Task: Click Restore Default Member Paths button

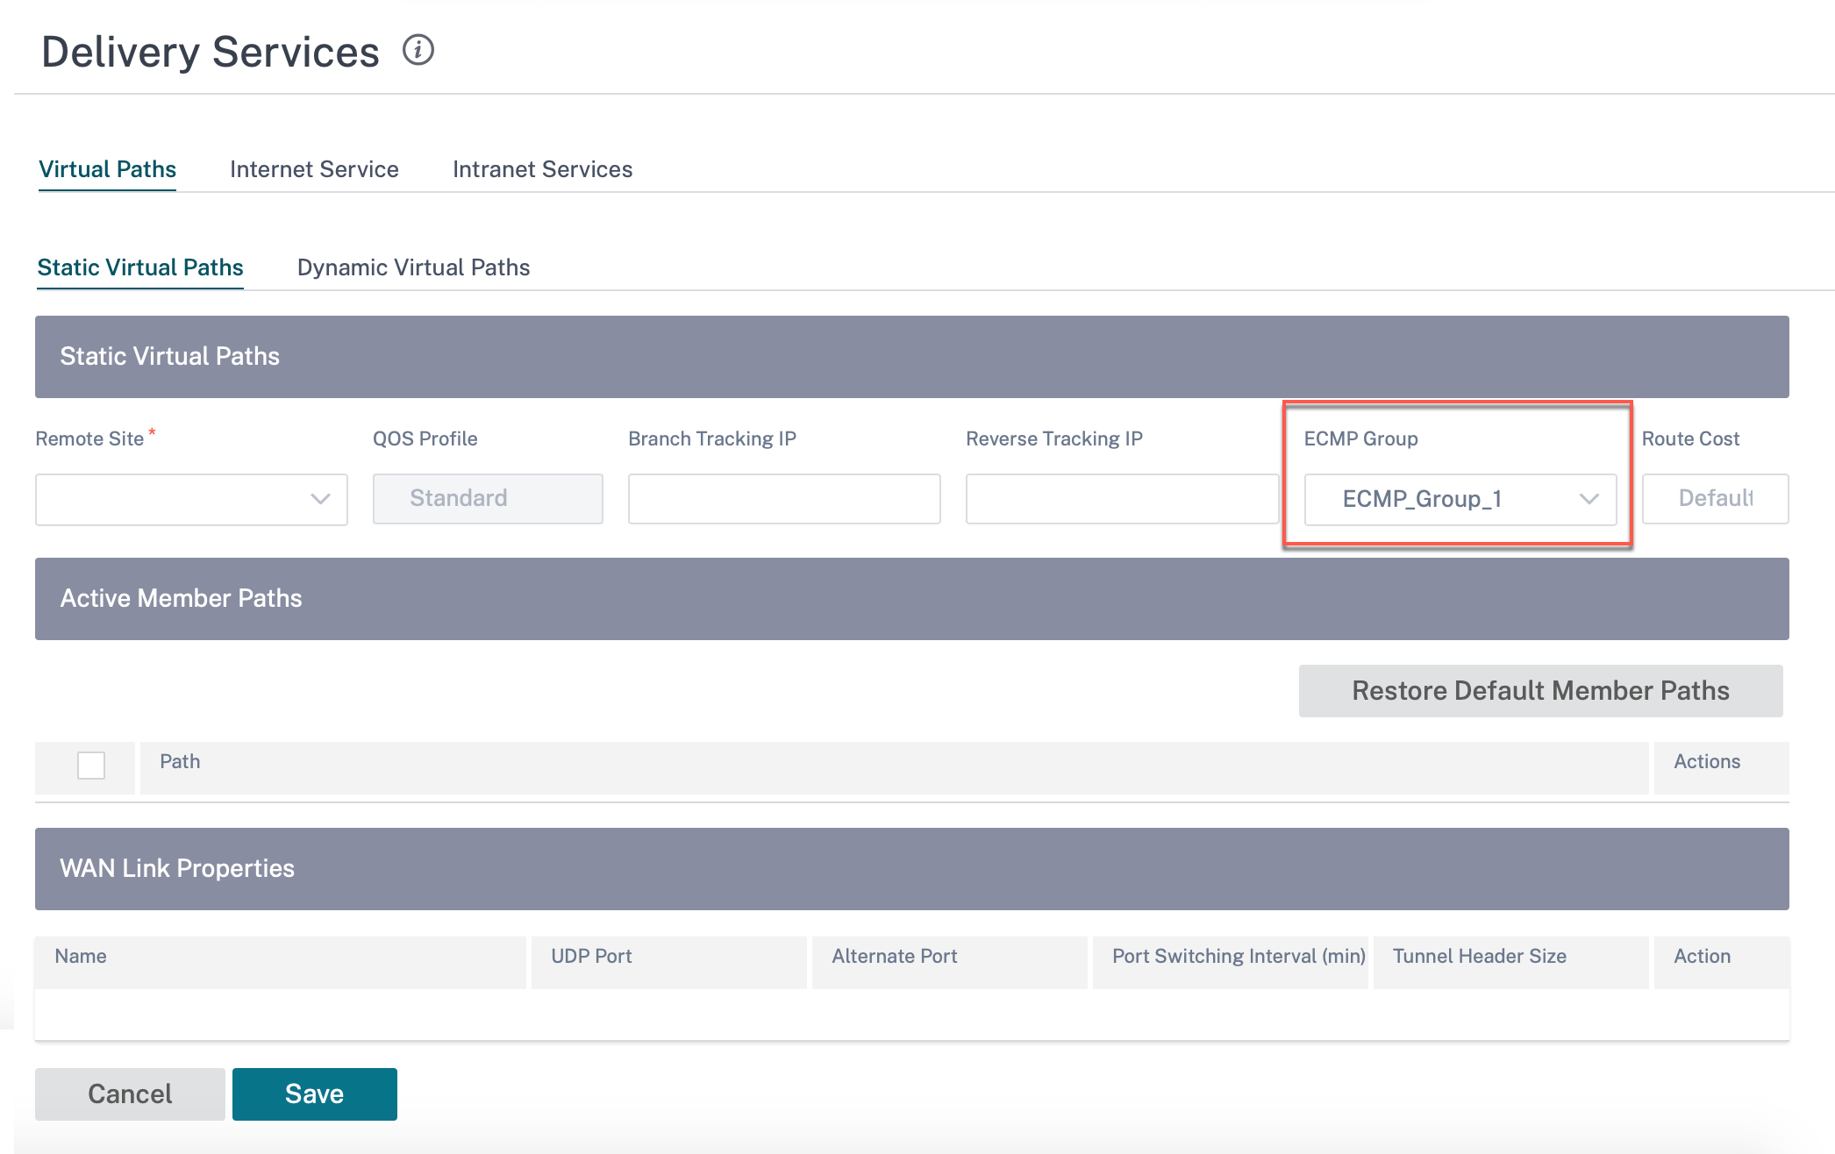Action: pos(1541,691)
